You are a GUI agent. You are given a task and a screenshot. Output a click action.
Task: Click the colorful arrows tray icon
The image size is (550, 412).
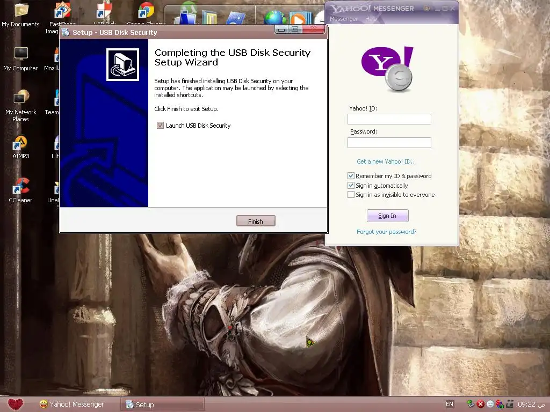500,404
